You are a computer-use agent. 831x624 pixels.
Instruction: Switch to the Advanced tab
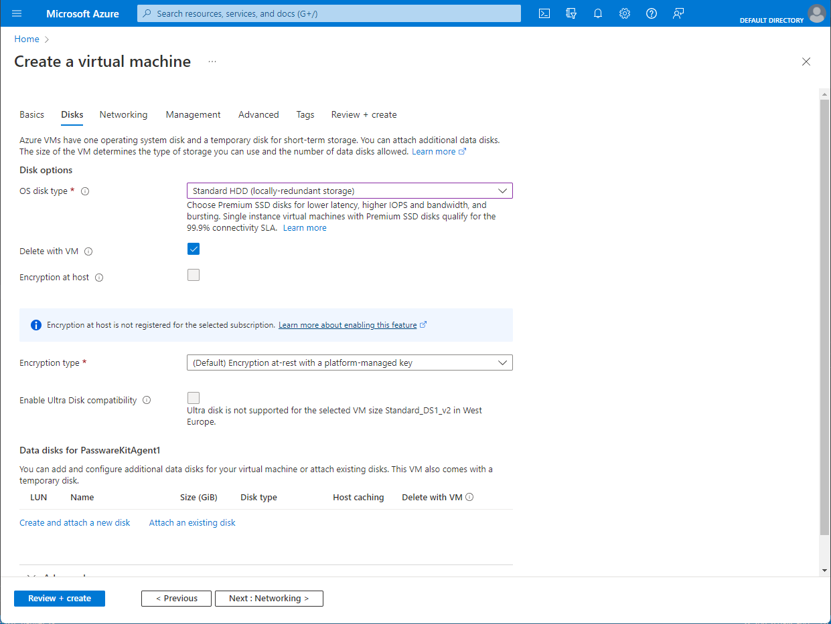point(258,114)
